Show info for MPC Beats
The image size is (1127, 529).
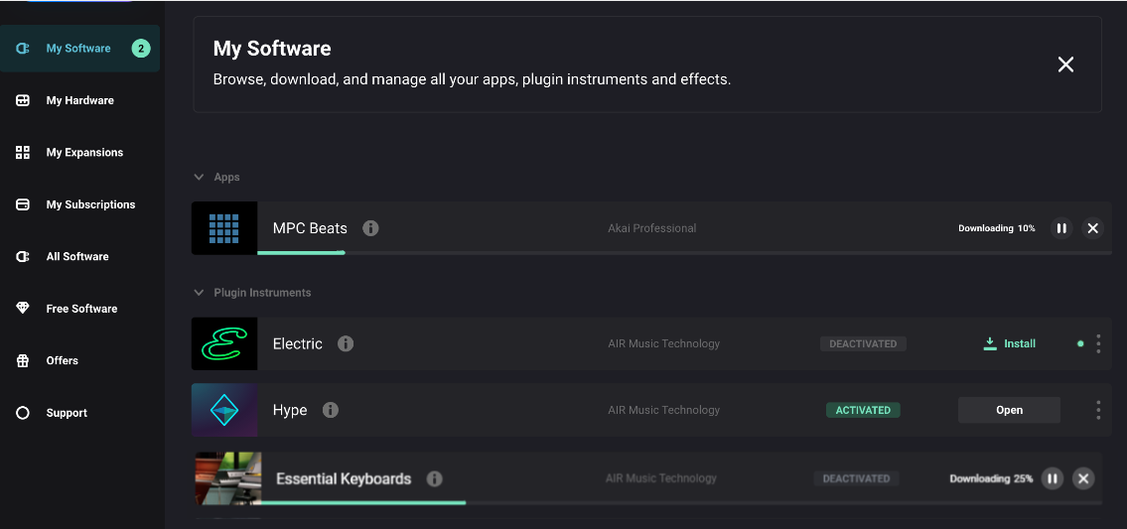coord(370,228)
